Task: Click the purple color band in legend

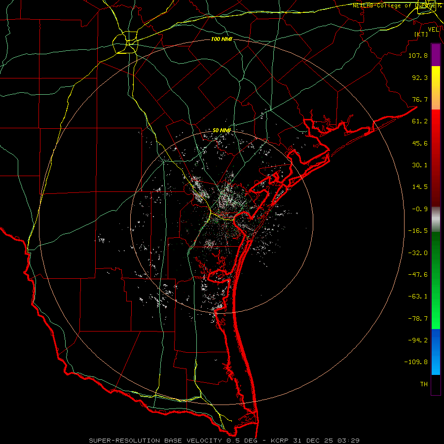Action: click(436, 55)
